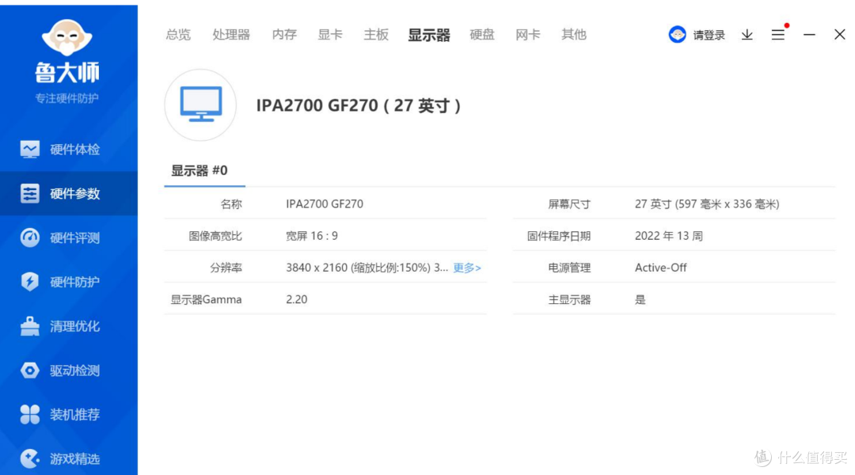
Task: Click primary display value 是
Action: point(640,299)
